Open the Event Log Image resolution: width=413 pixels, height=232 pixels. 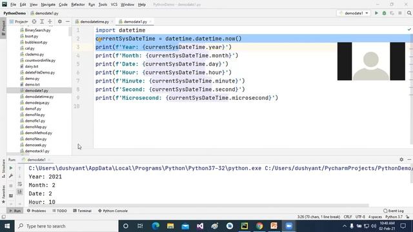point(394,211)
